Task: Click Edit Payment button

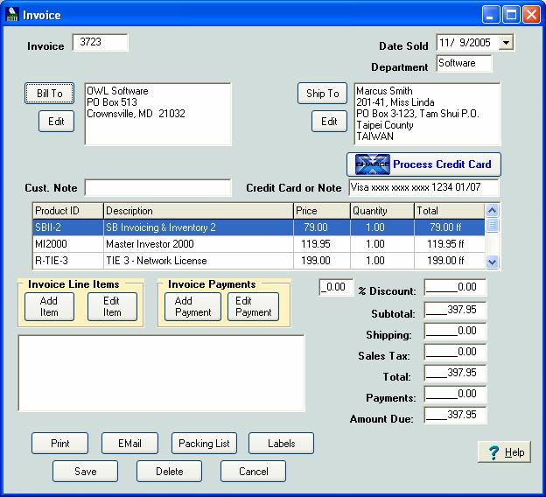Action: tap(253, 306)
